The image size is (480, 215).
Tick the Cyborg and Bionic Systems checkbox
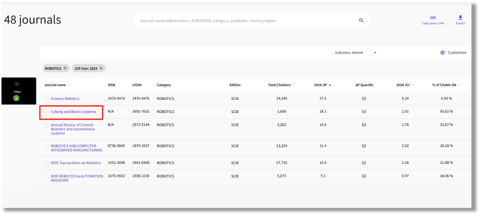(x=46, y=112)
